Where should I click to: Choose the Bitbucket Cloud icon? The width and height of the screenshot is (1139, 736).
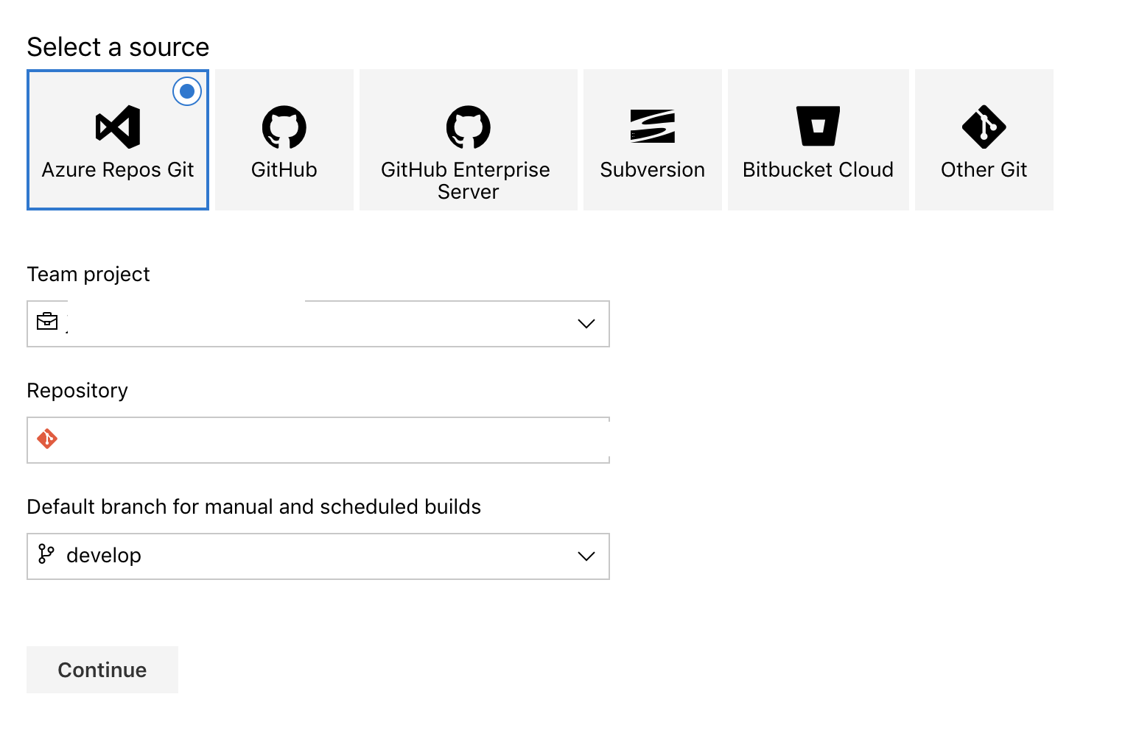coord(818,127)
